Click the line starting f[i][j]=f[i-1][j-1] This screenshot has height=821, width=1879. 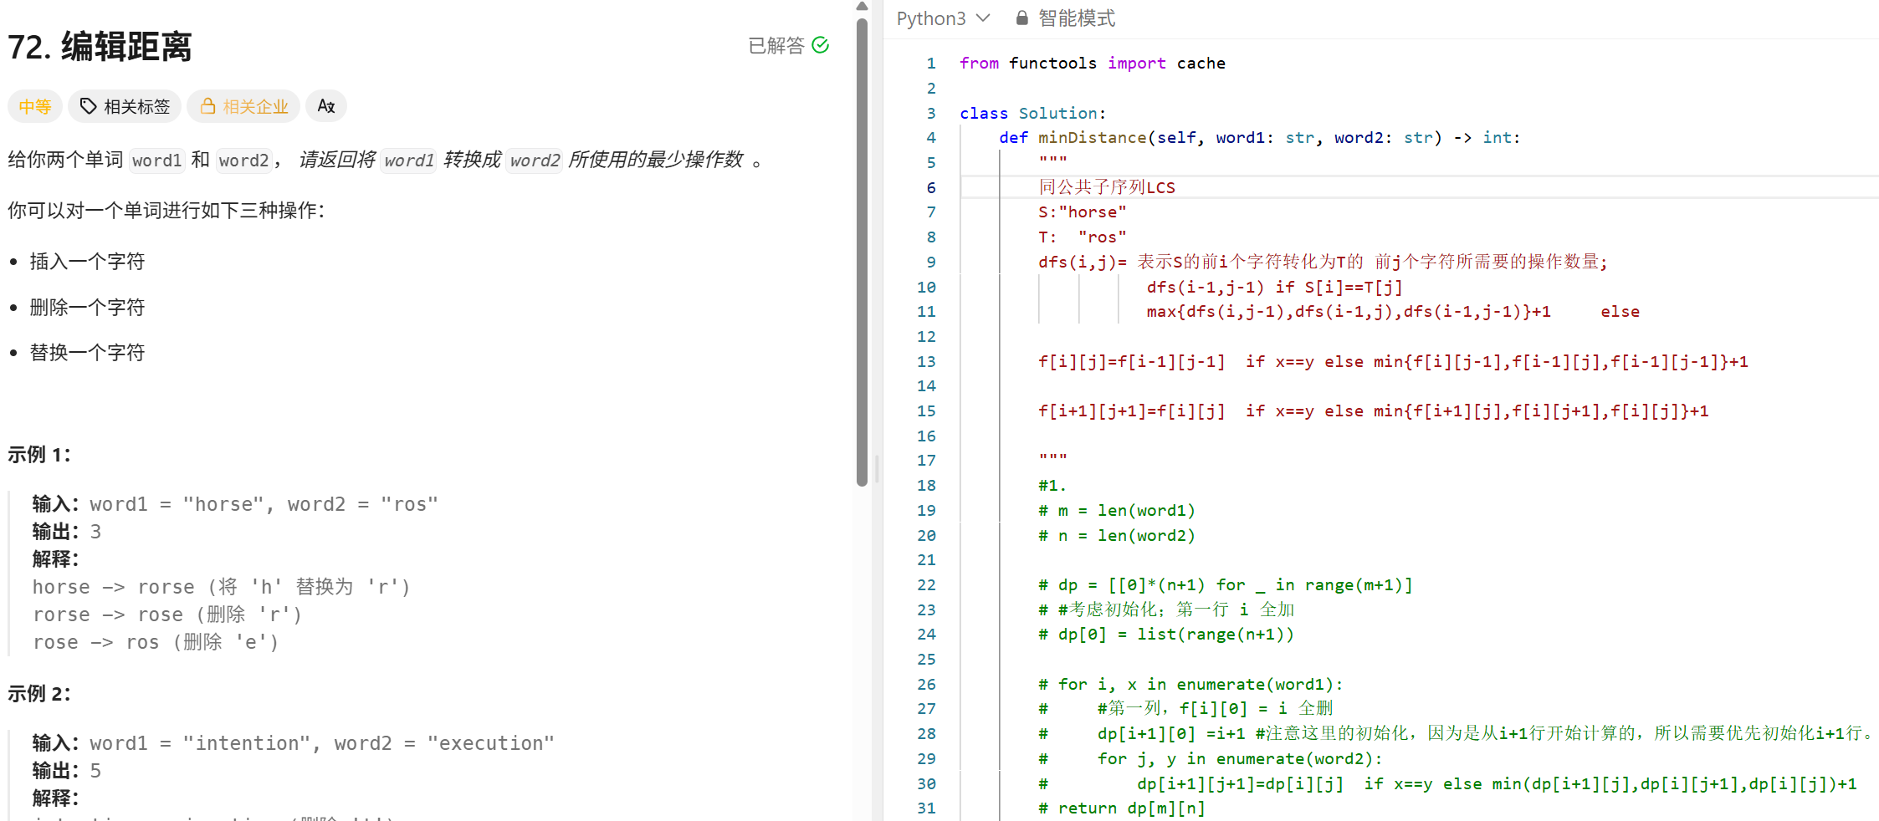coord(1393,361)
